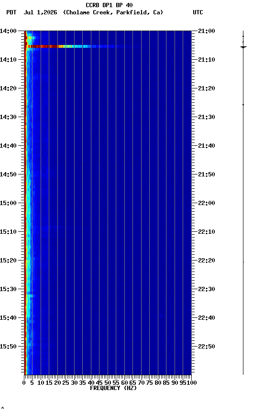
Task: Click the 21:40 UTC time label
Action: [207, 146]
